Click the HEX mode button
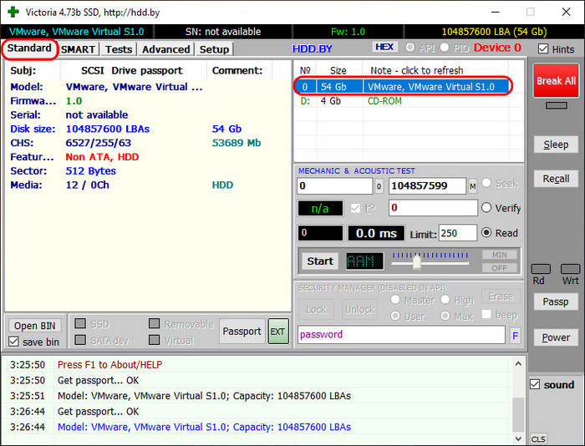Viewport: 585px width, 446px height. pyautogui.click(x=384, y=47)
